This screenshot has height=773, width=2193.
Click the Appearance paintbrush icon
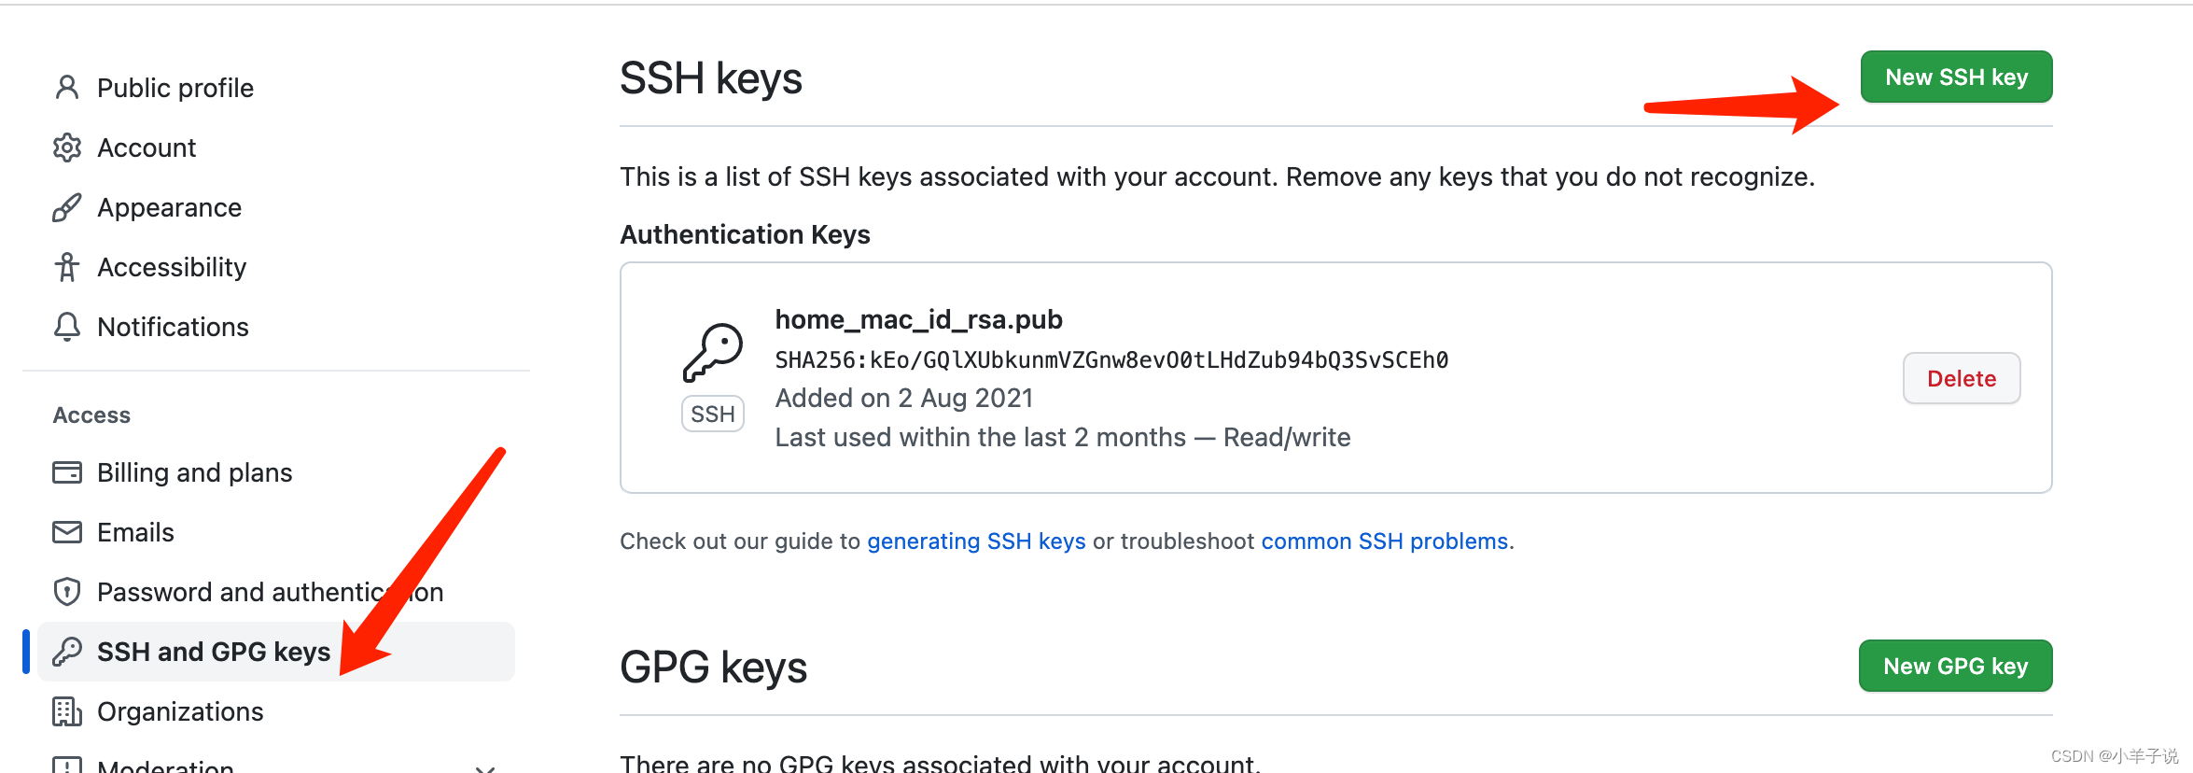tap(66, 206)
